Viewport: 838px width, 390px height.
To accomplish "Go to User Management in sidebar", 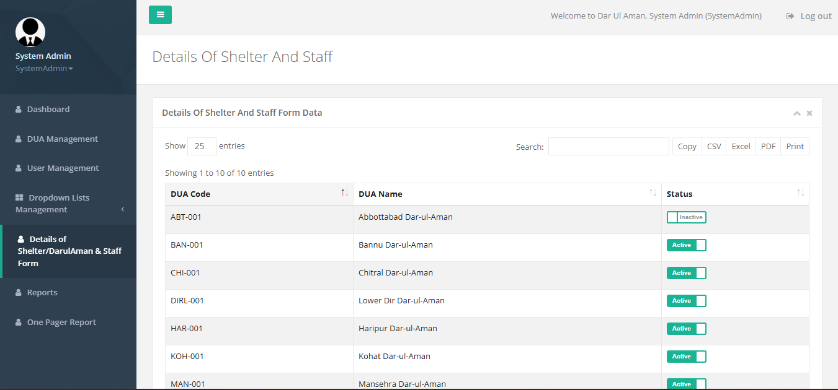I will pos(63,168).
